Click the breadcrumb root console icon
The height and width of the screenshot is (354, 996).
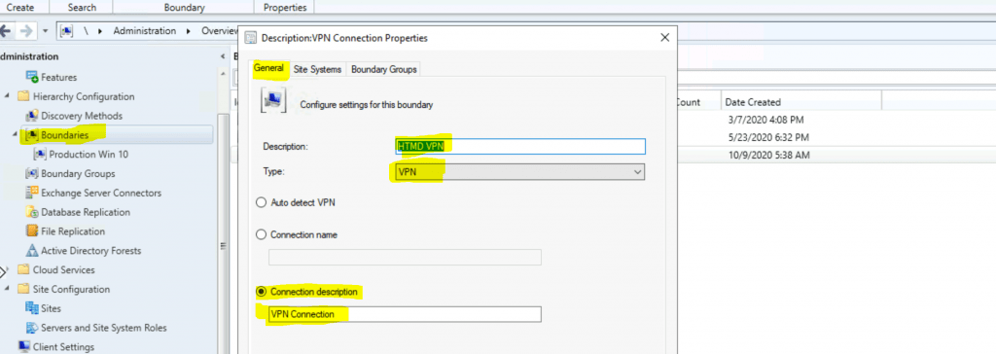tap(67, 30)
